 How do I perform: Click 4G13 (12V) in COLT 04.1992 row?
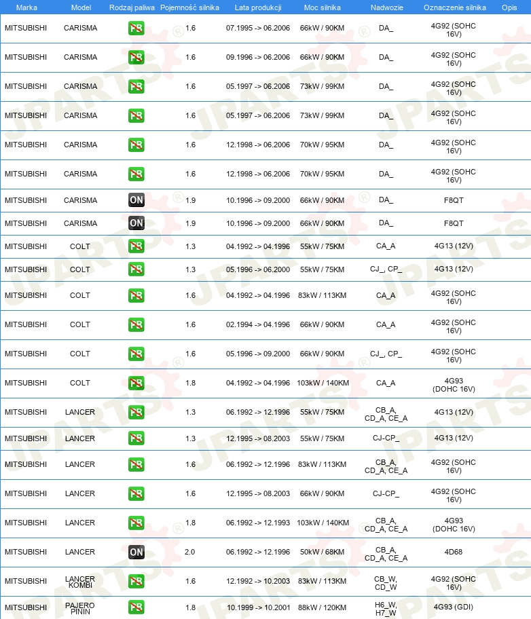pos(454,246)
